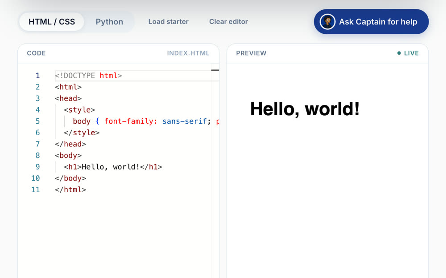The height and width of the screenshot is (278, 446).
Task: Click the opening <body> tag line
Action: click(x=68, y=155)
